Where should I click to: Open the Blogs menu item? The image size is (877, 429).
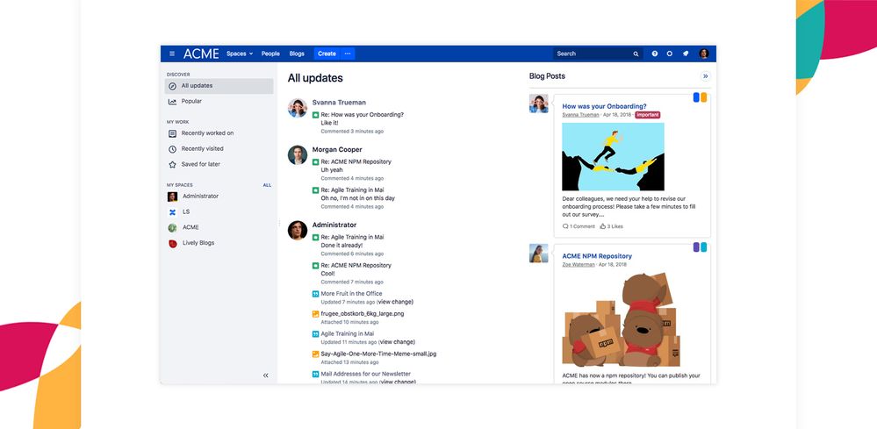pyautogui.click(x=297, y=54)
